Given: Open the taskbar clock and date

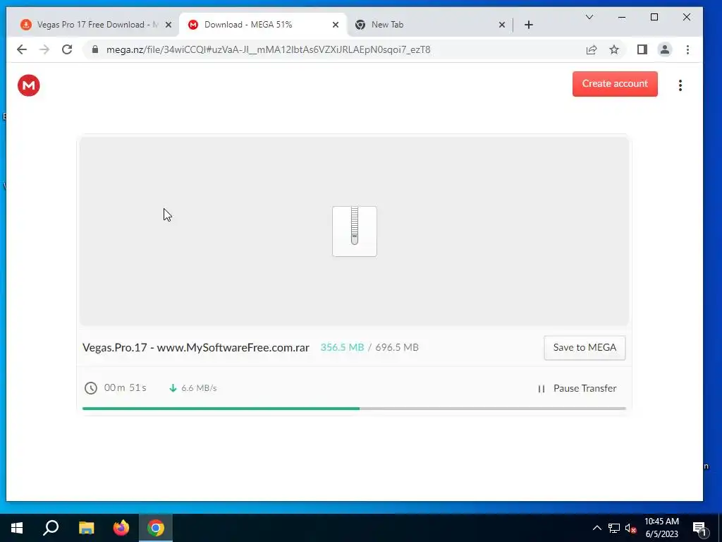Looking at the screenshot, I should (x=661, y=528).
